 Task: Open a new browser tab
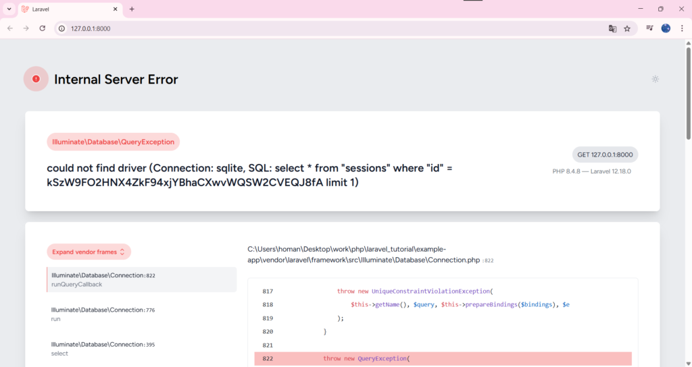click(x=132, y=9)
